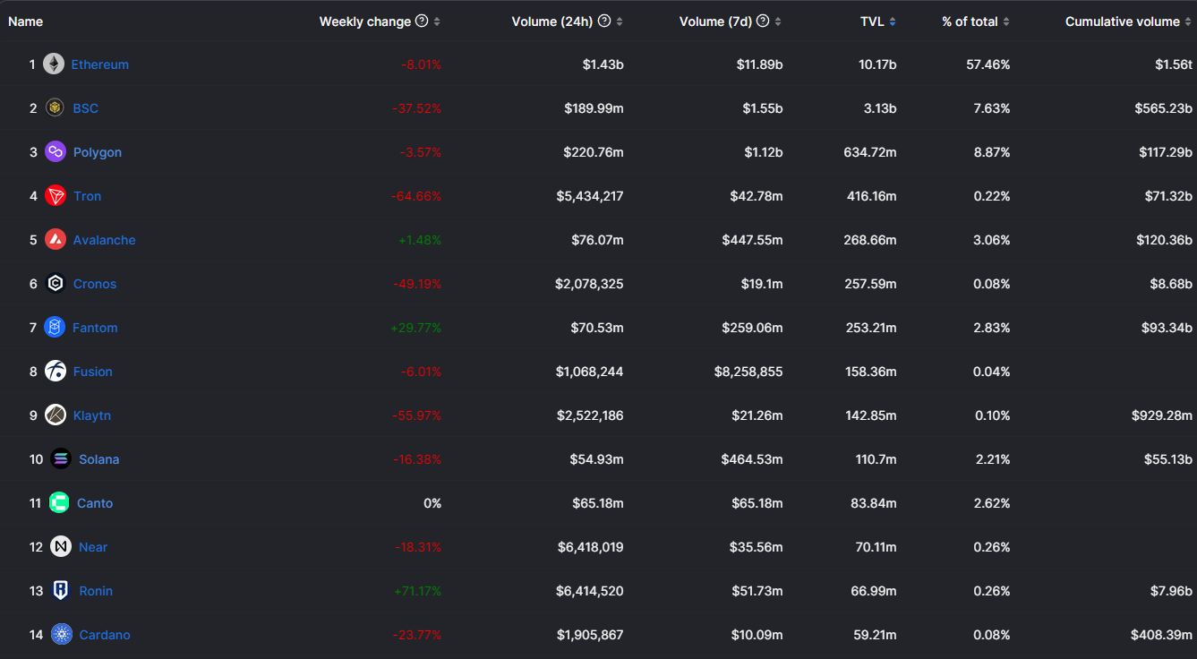The image size is (1197, 659).
Task: Click Cardano's cumulative volume $408.39m
Action: tap(1162, 635)
